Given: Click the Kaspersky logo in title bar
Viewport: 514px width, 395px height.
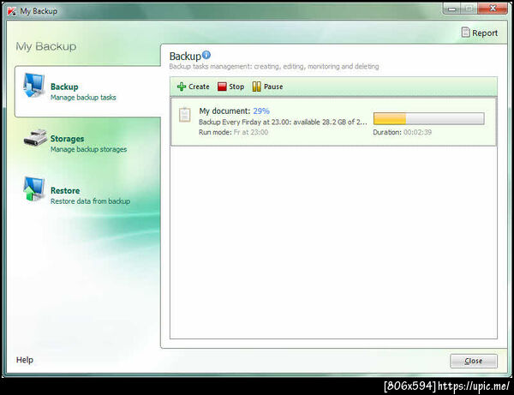Looking at the screenshot, I should (x=11, y=11).
